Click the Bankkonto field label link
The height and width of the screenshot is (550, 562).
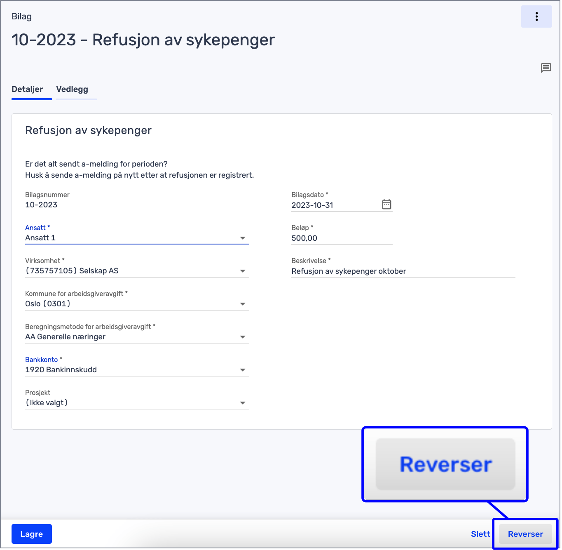[41, 359]
